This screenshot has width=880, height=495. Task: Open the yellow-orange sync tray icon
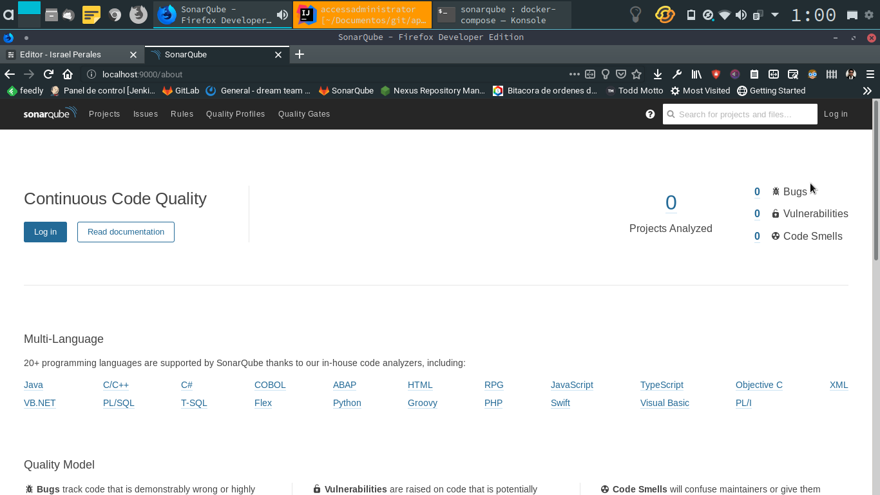coord(665,14)
